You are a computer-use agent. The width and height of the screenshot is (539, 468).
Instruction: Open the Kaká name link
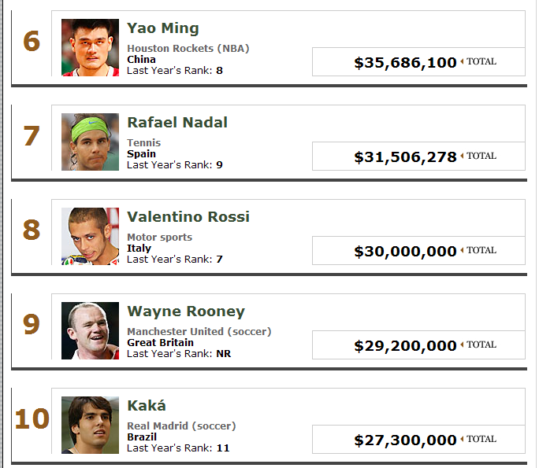click(x=147, y=406)
